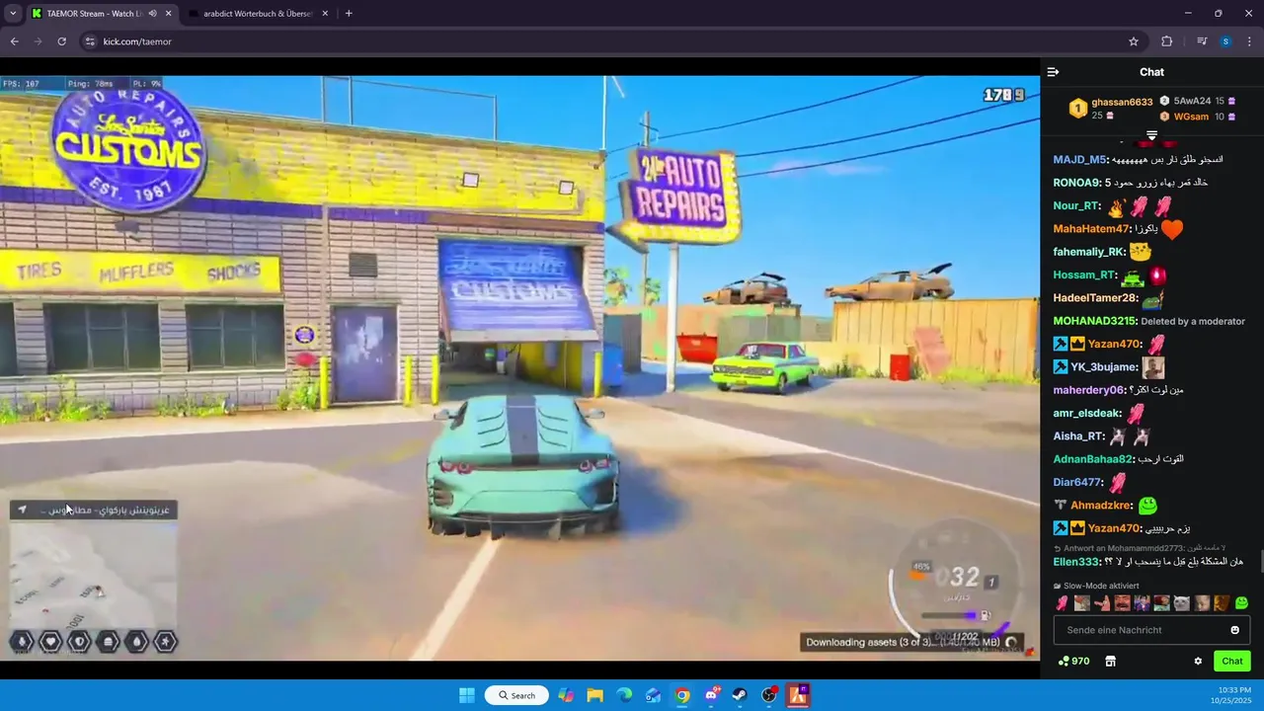Open the tab search dropdown arrow
The image size is (1264, 711).
(13, 14)
